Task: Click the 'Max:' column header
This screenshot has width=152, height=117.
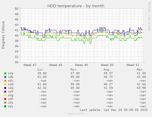Action: coord(140,70)
